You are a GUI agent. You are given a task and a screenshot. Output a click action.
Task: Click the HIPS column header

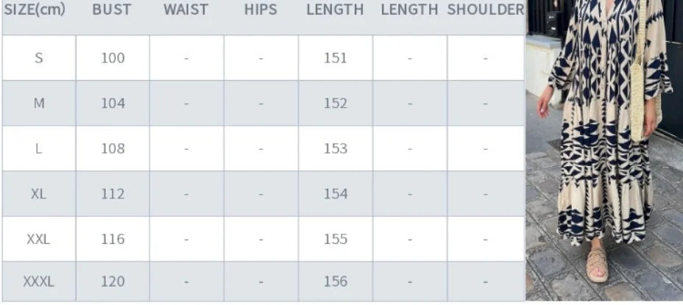(x=261, y=10)
